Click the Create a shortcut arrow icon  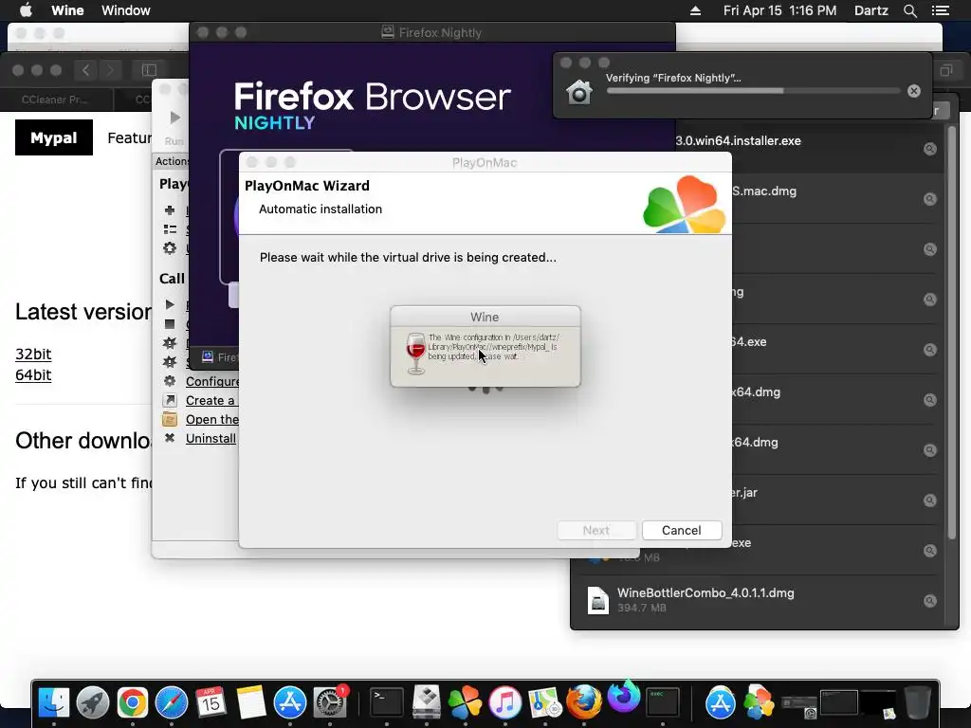[x=170, y=401]
